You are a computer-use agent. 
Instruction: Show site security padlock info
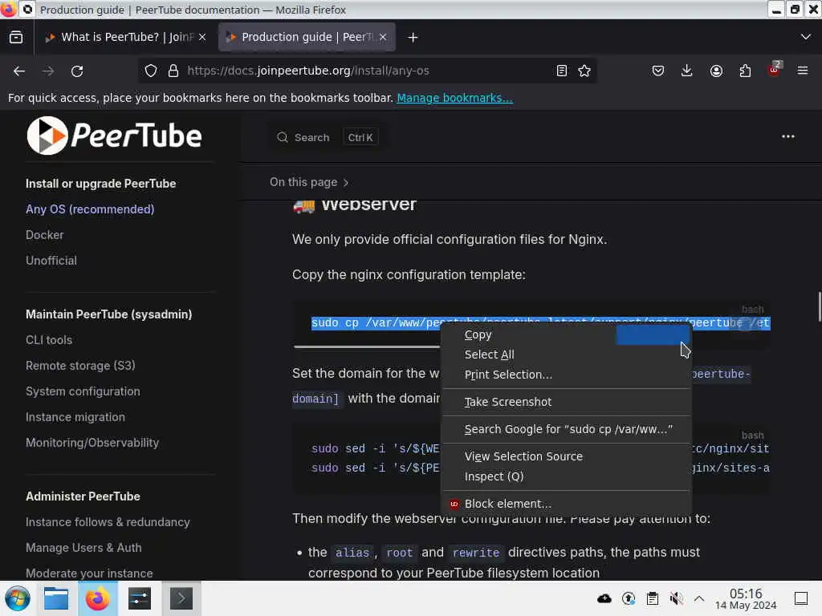(x=173, y=71)
